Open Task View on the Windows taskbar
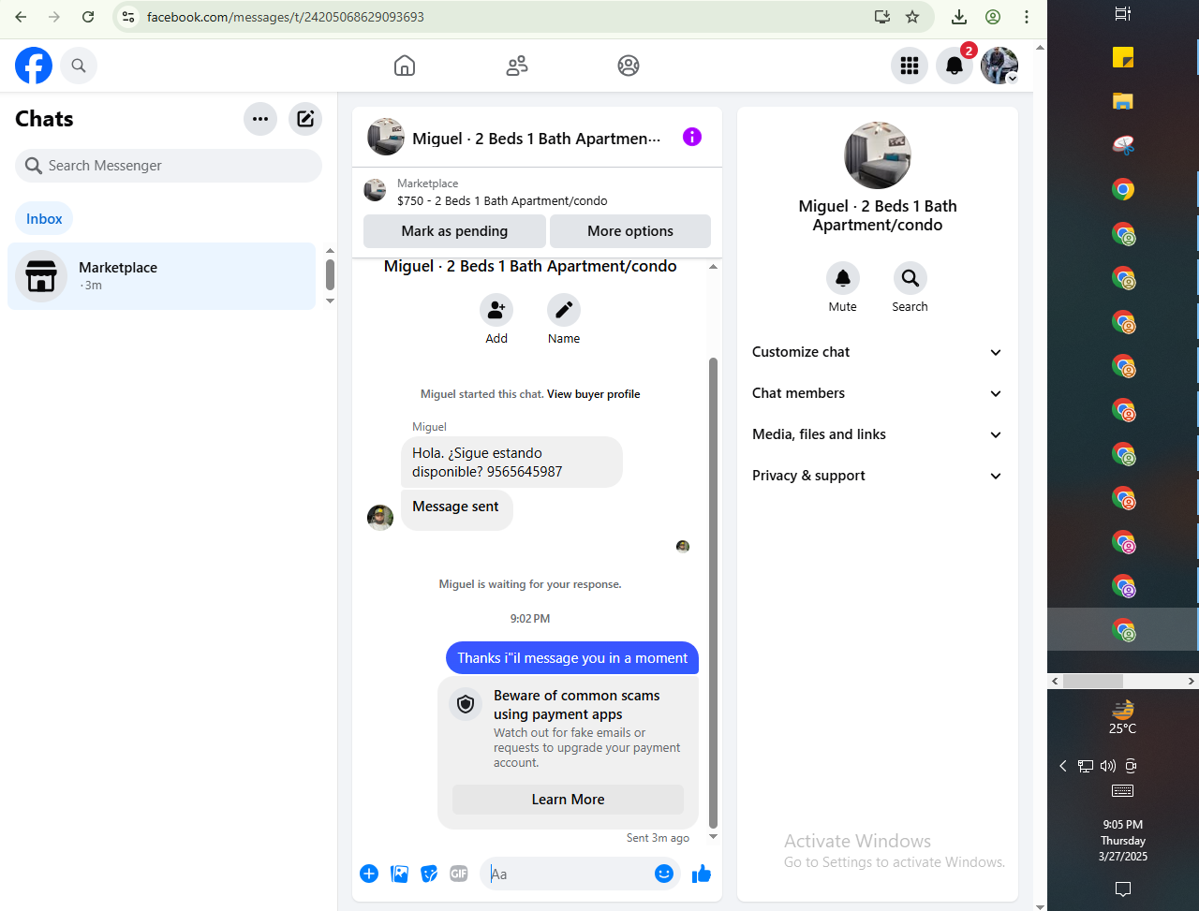Viewport: 1199px width, 911px height. [x=1123, y=13]
